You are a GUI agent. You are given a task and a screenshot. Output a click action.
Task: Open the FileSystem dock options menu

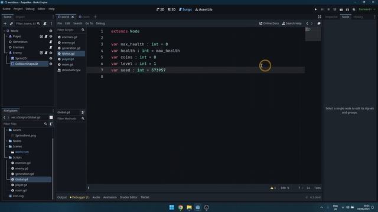click(53, 111)
